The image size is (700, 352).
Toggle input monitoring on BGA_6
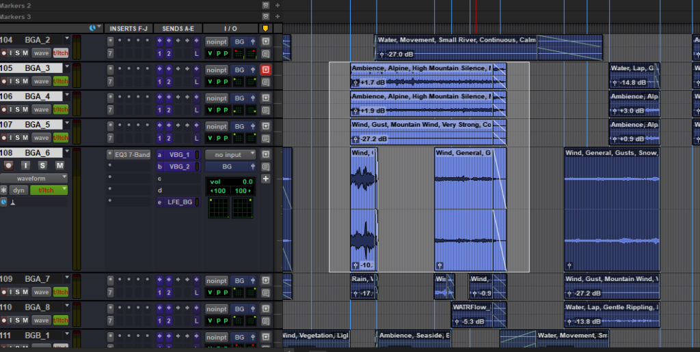[x=25, y=166]
